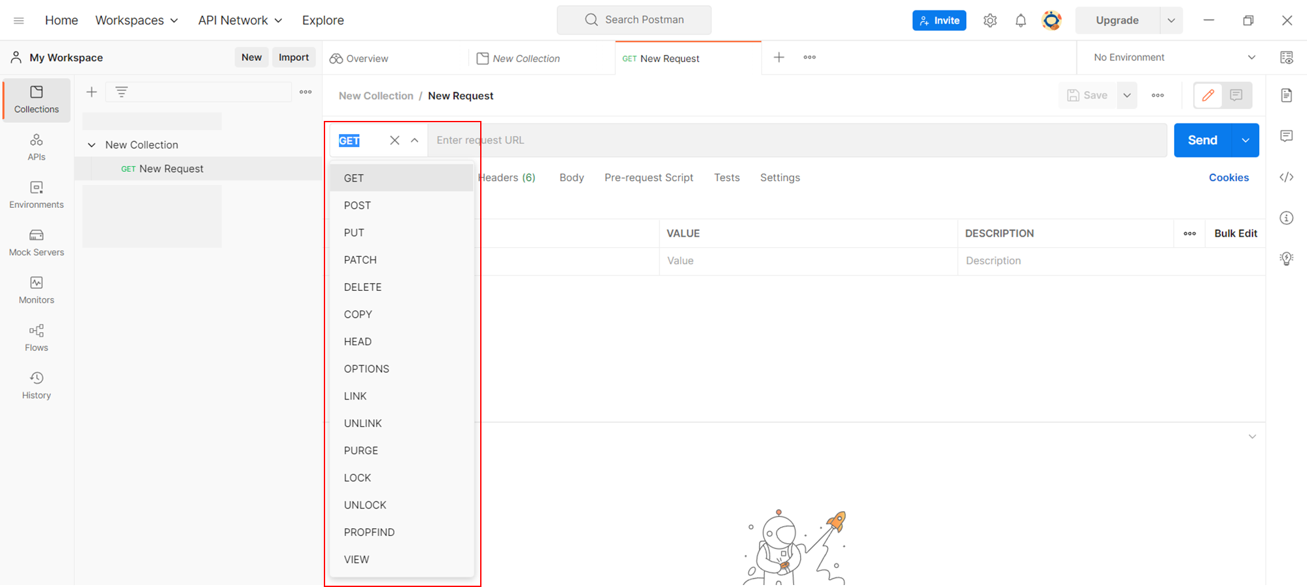Open the request info icon

click(1286, 218)
